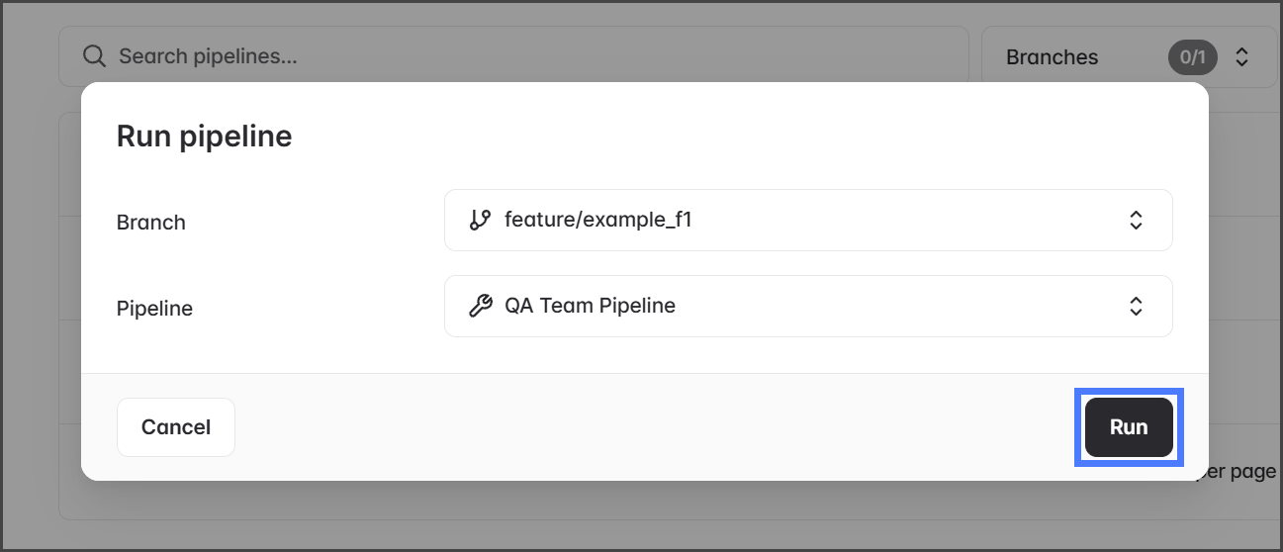Click the up-down chevron beside Branches filter
This screenshot has height=552, width=1283.
pyautogui.click(x=1241, y=57)
